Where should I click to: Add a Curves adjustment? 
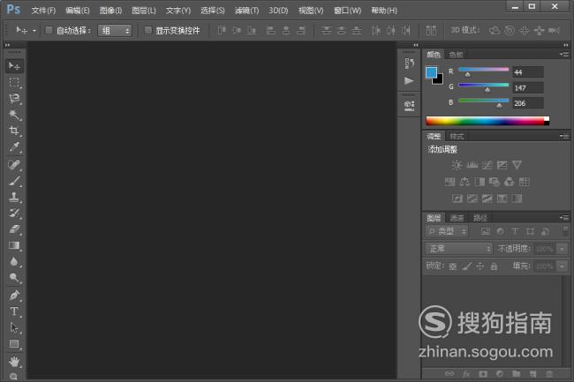pyautogui.click(x=487, y=165)
